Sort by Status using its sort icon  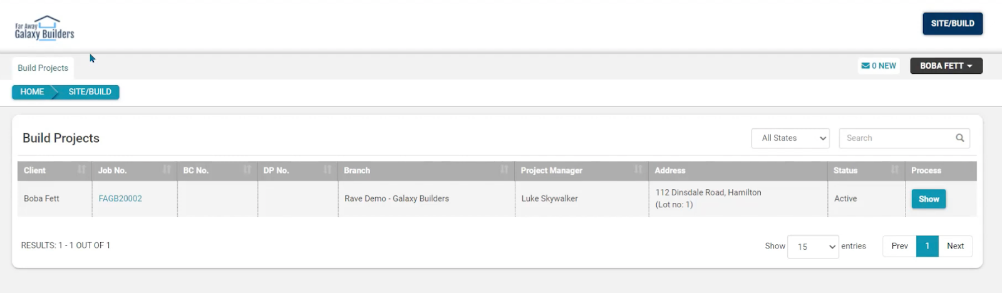894,170
